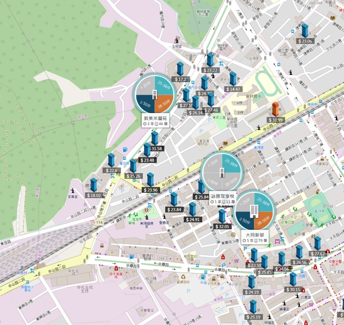Open the 詠勝双享悅 info popup
This screenshot has height=325, width=344.
click(x=222, y=199)
